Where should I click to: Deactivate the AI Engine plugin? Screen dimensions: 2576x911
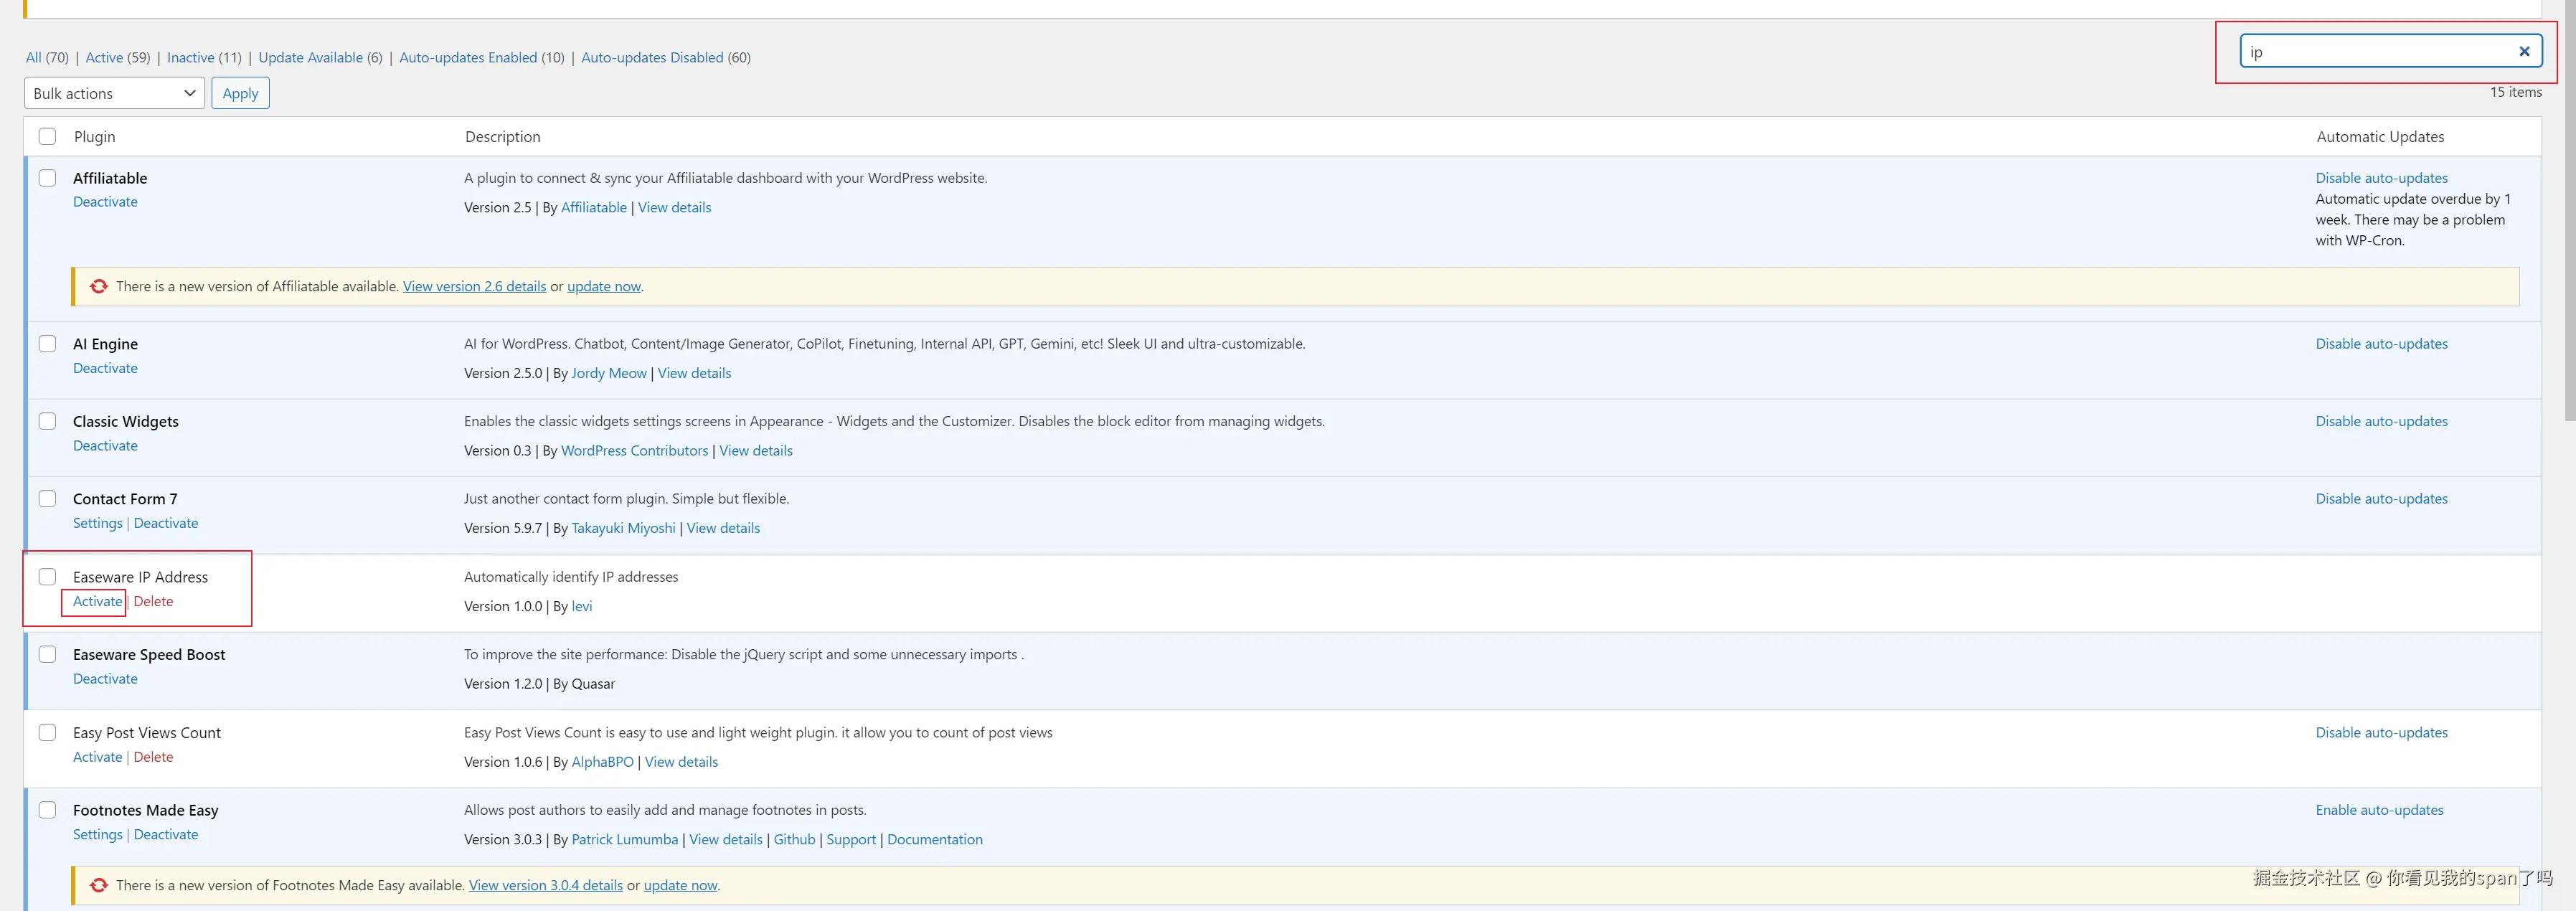(x=105, y=369)
